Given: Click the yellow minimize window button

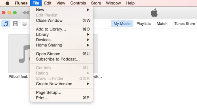Looking at the screenshot, I should coord(9,13).
